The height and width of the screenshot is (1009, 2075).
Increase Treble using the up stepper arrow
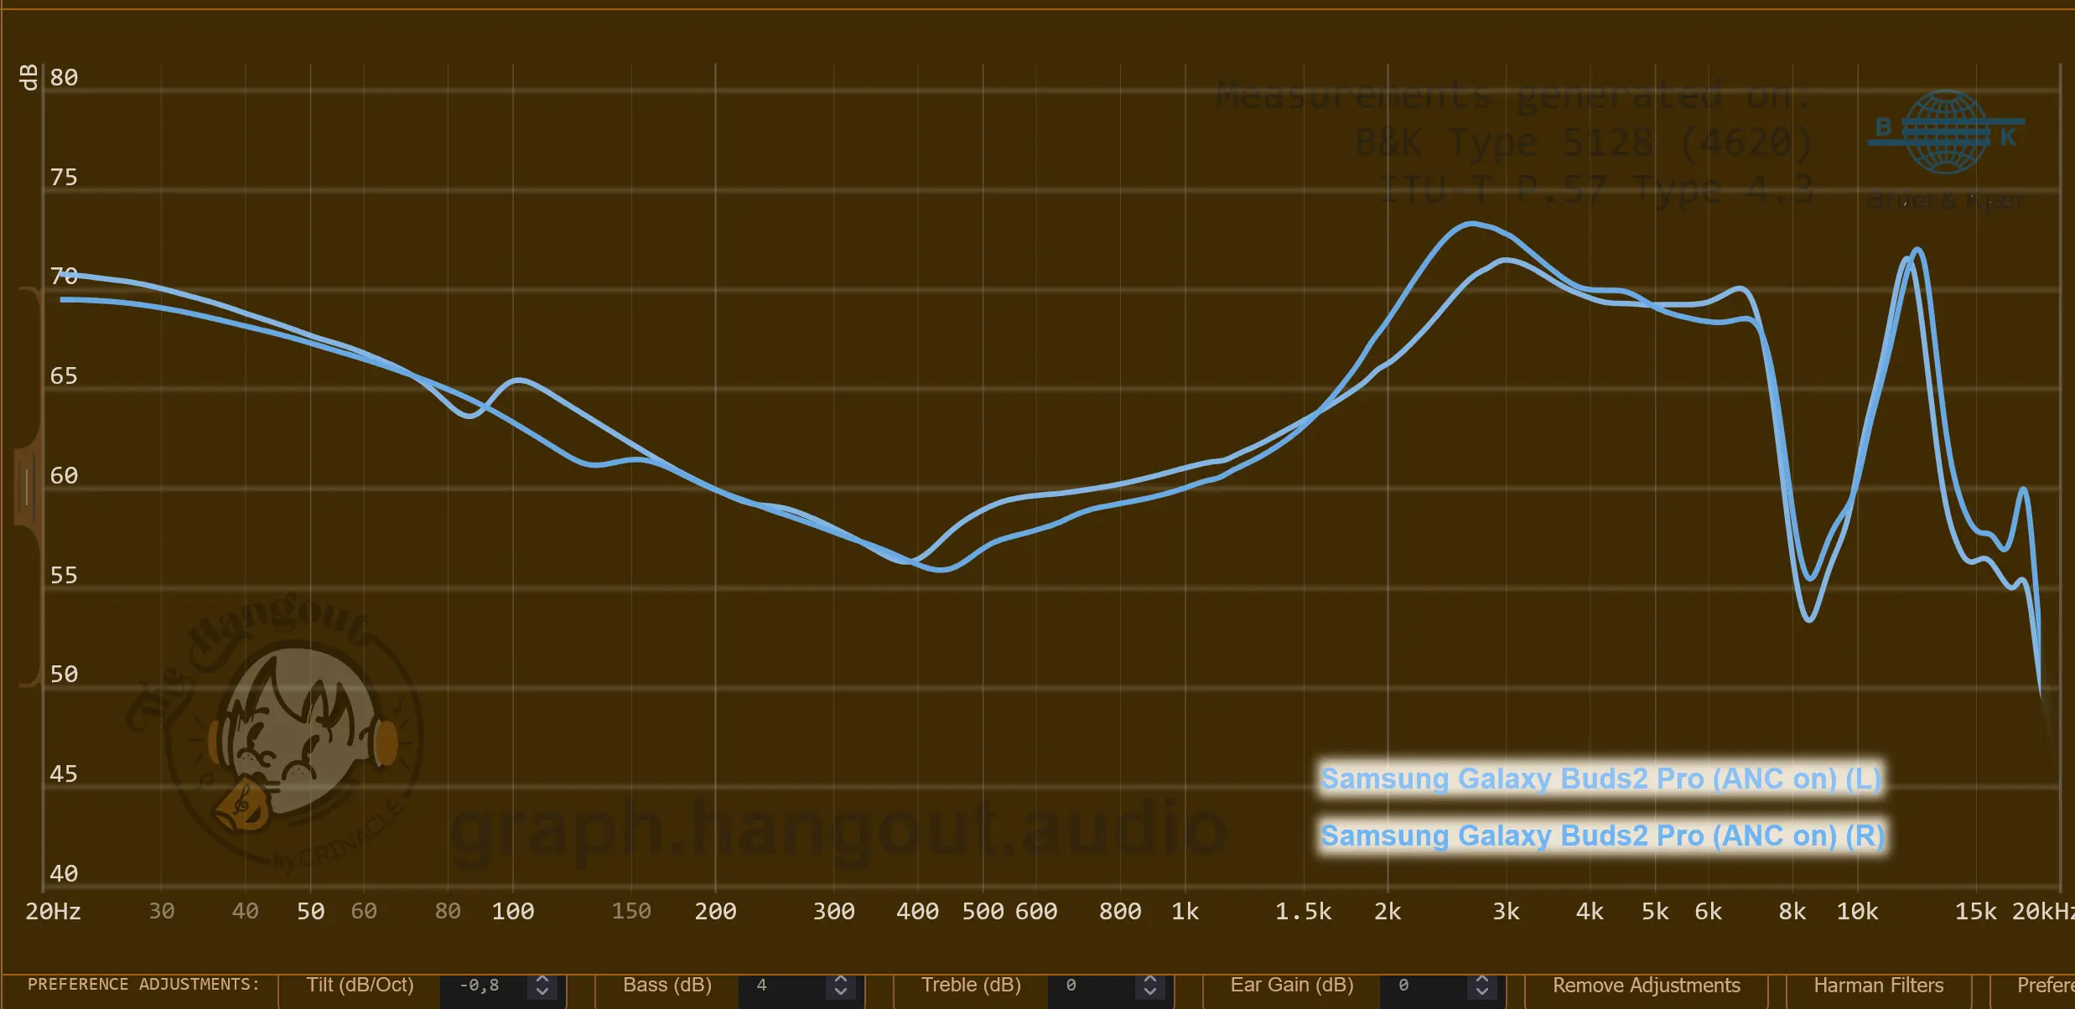click(x=1150, y=980)
